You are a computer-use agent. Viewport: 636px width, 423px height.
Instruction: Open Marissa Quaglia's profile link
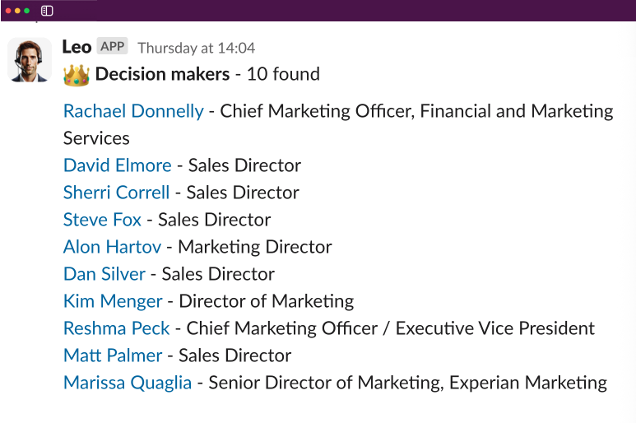click(x=128, y=383)
